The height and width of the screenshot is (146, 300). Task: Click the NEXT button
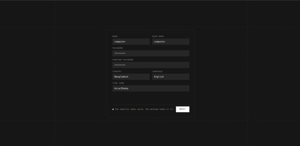[182, 109]
